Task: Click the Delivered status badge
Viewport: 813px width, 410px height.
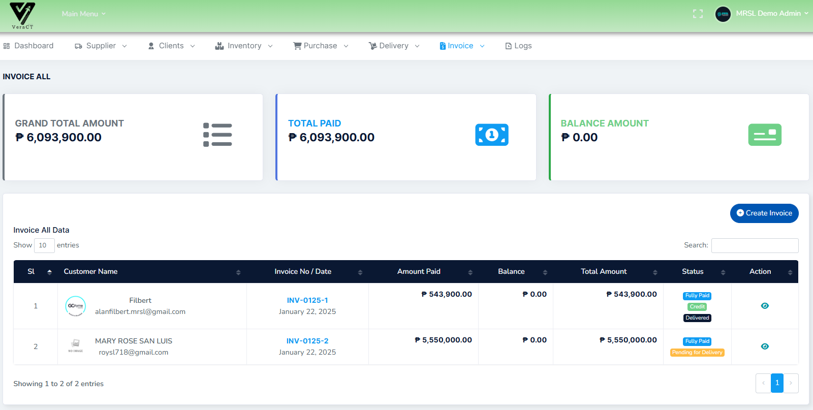Action: click(x=697, y=318)
